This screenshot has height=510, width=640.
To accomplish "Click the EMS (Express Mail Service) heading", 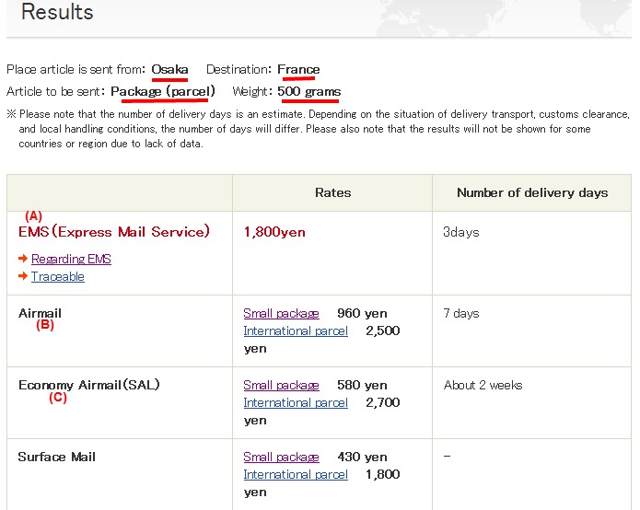I will click(x=114, y=232).
